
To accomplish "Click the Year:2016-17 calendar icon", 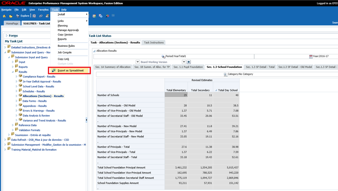I will point(311,56).
